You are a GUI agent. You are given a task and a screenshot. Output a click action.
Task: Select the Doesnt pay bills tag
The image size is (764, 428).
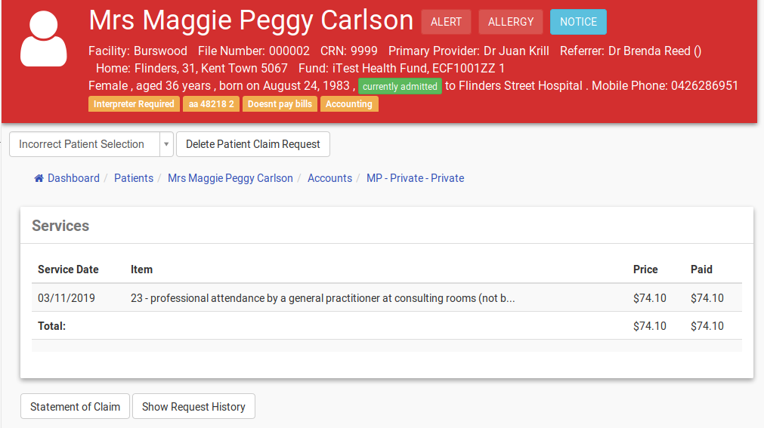point(280,103)
